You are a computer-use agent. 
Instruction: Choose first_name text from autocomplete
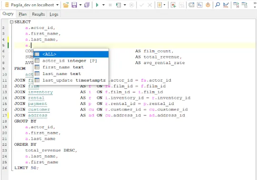[x=71, y=67]
